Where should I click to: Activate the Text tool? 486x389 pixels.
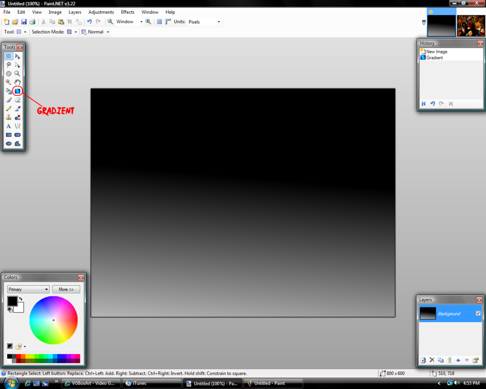click(x=9, y=126)
